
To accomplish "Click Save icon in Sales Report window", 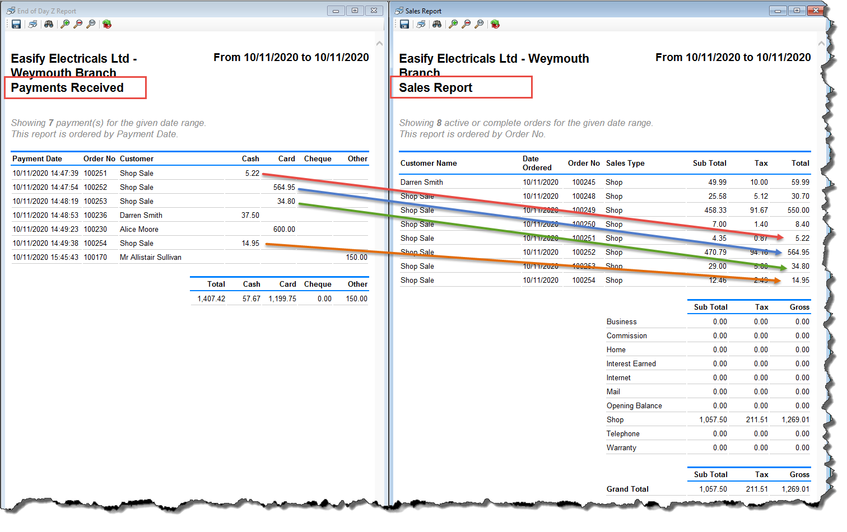I will click(404, 24).
